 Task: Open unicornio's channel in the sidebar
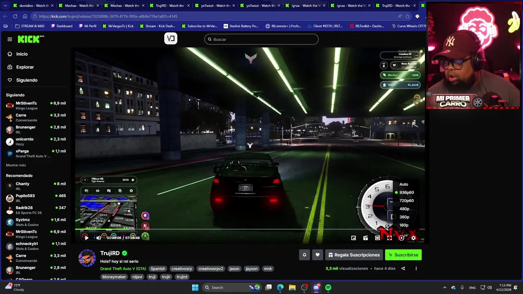click(x=36, y=141)
